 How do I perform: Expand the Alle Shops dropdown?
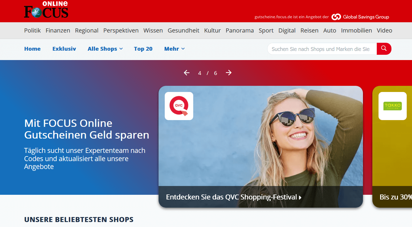[105, 49]
